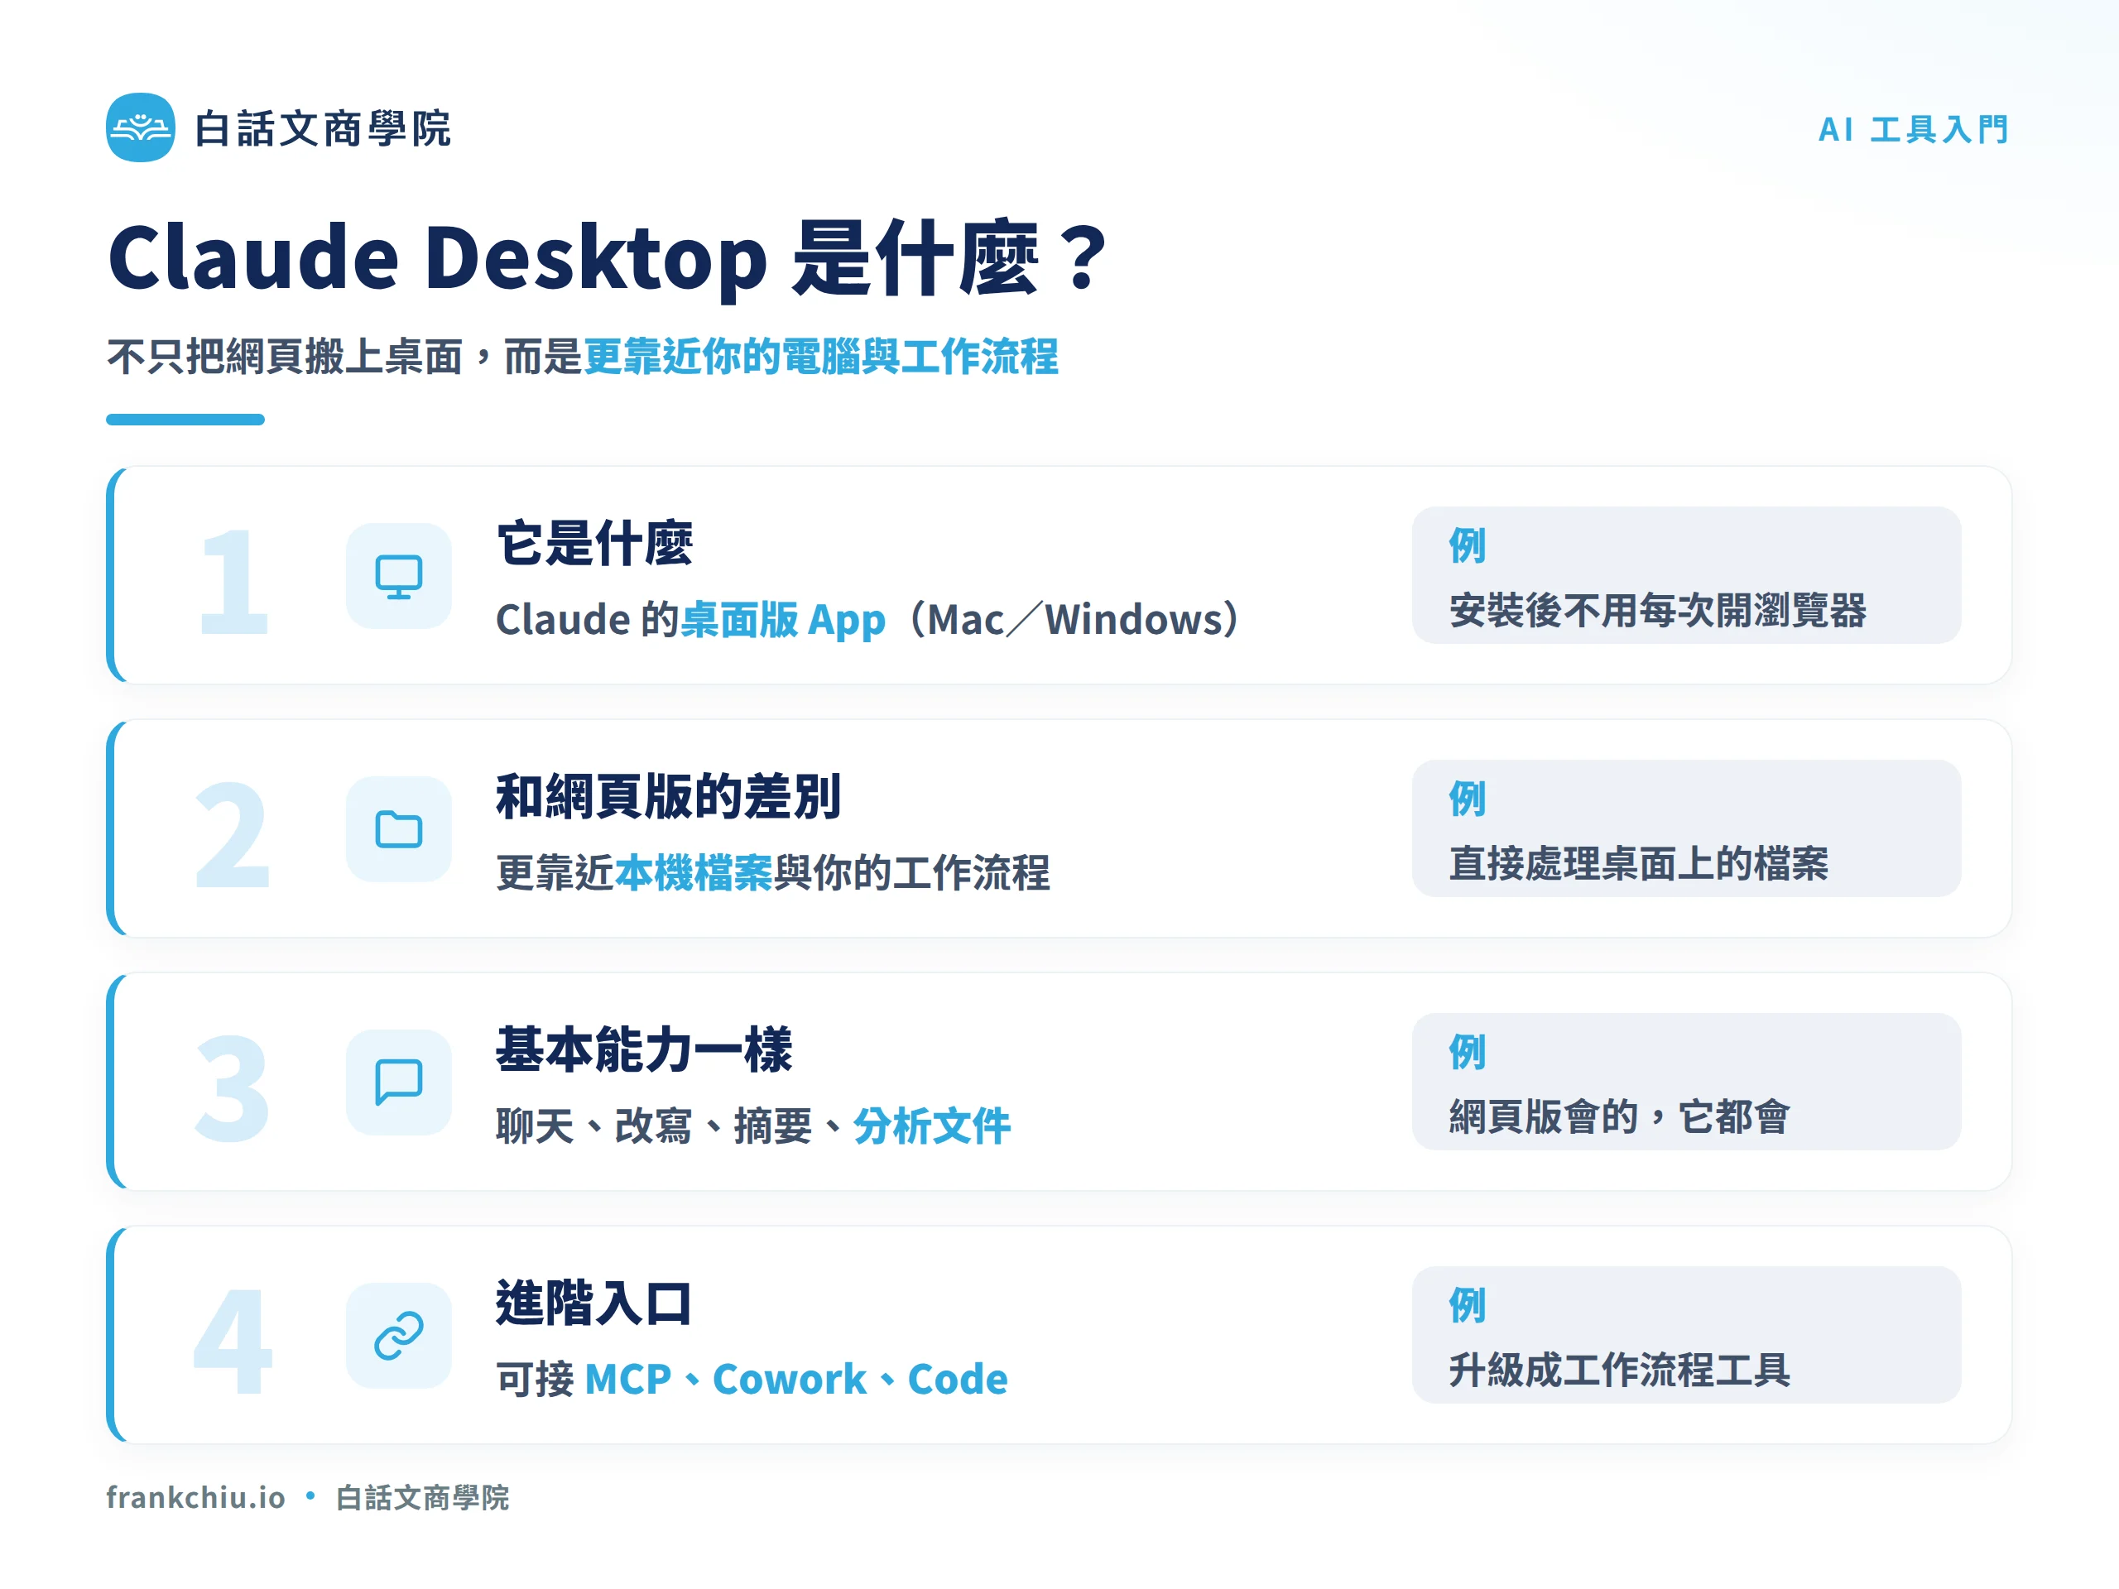Click the heading 和網頁版的差別
This screenshot has height=1589, width=2119.
tap(669, 797)
